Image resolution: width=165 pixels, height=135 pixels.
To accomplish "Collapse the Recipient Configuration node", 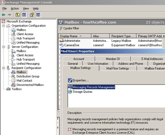I will [4, 68].
